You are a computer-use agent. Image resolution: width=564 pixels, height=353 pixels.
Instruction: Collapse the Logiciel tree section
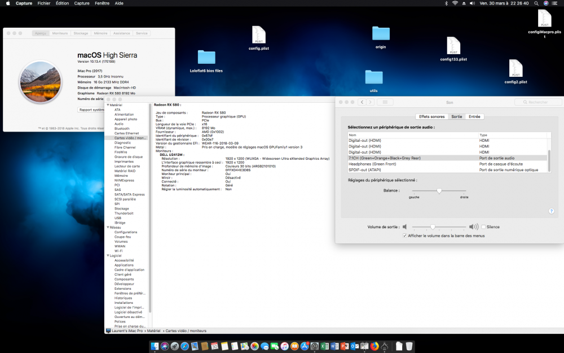point(108,255)
